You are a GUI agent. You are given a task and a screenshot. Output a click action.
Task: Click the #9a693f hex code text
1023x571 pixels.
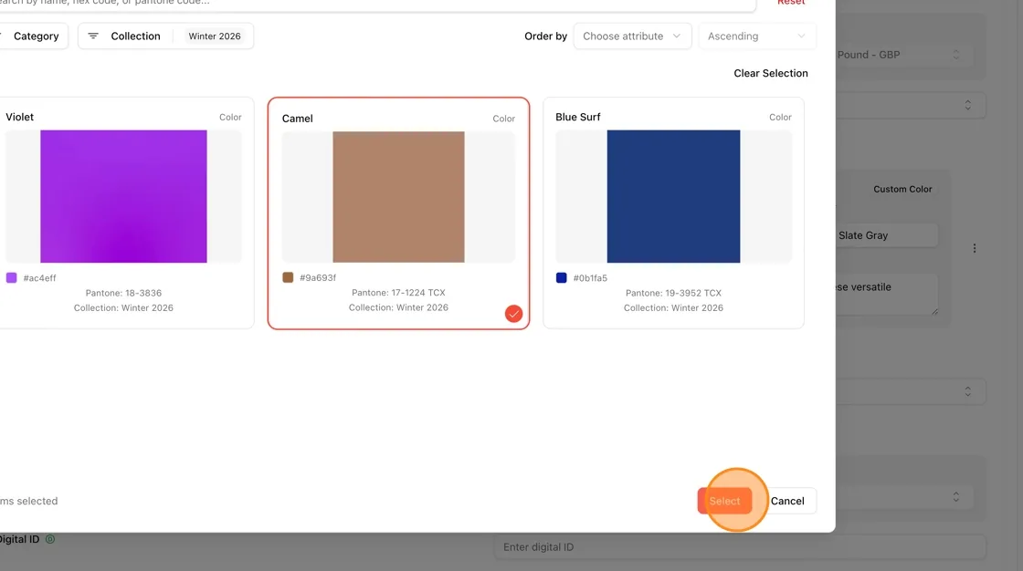point(318,277)
